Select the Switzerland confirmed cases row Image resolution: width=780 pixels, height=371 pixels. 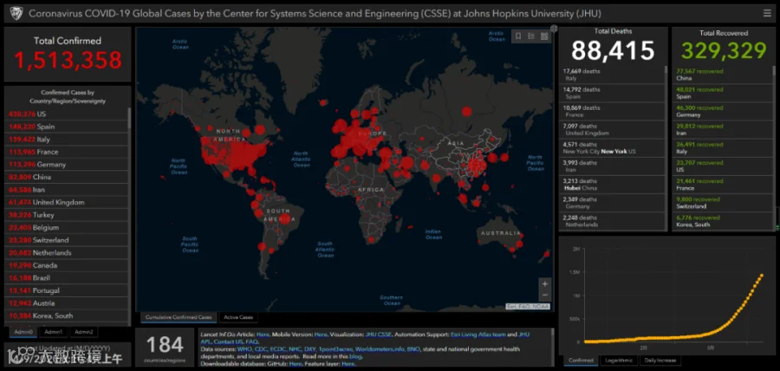[67, 240]
